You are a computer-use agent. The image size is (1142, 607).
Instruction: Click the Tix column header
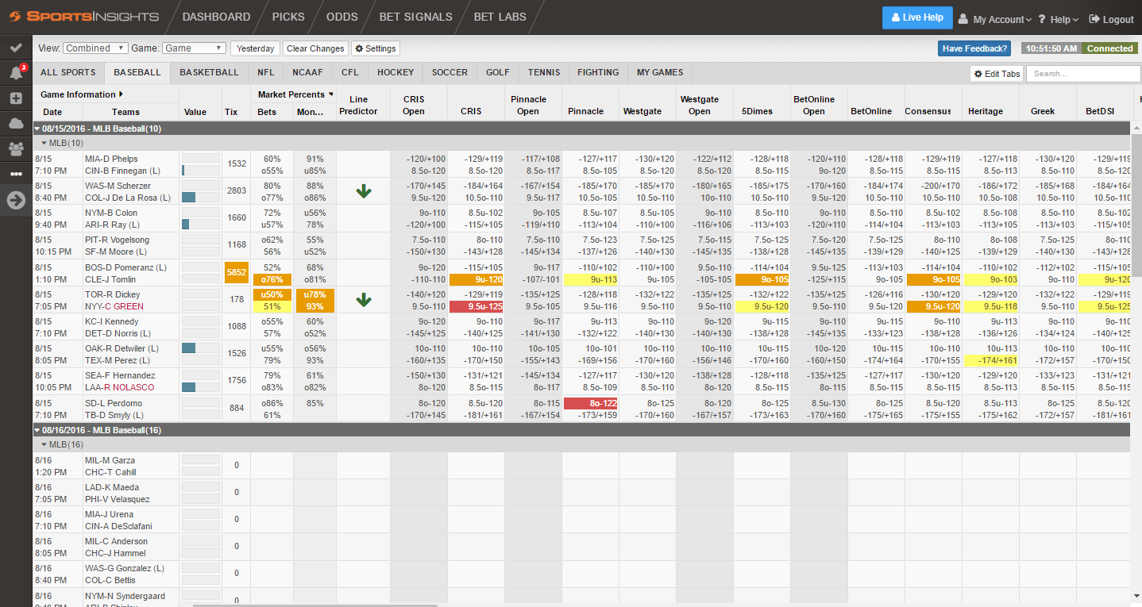click(231, 112)
